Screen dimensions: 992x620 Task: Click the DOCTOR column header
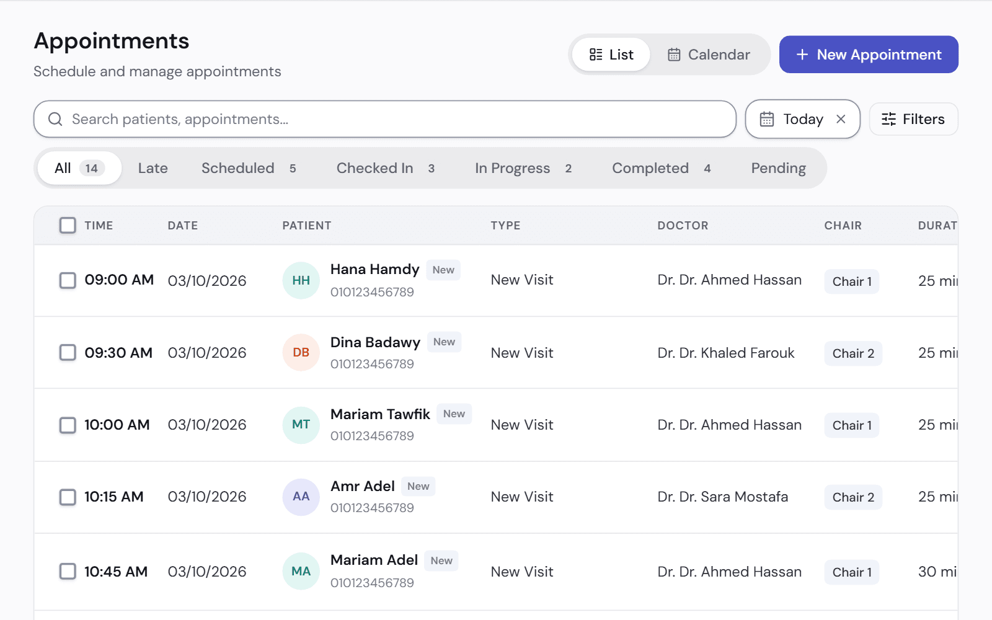(683, 226)
